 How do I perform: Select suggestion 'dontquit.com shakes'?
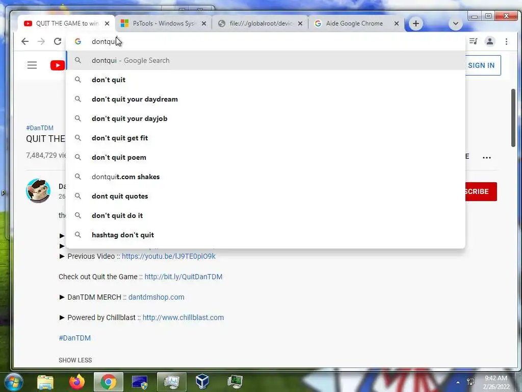tap(266, 177)
